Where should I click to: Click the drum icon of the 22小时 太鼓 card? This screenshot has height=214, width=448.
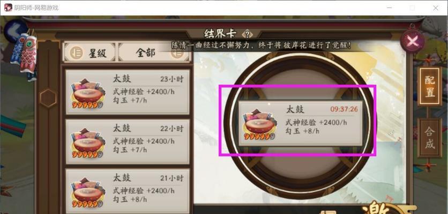pos(87,143)
